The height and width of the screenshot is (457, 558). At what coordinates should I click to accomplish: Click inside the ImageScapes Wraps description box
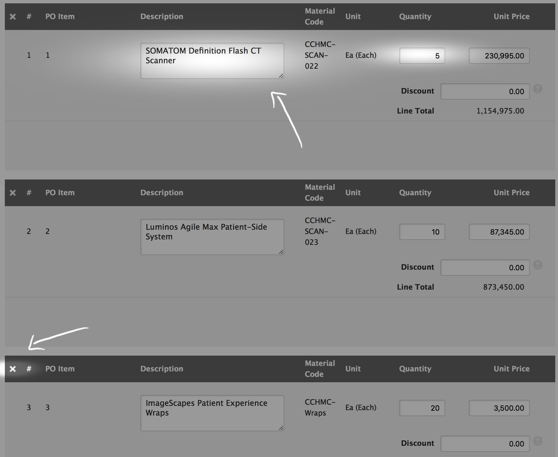212,412
